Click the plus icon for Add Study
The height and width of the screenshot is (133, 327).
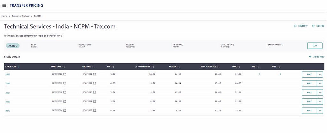(310, 57)
